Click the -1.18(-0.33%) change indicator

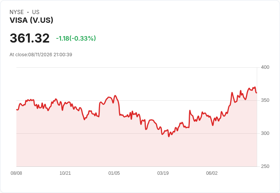[x=76, y=38]
